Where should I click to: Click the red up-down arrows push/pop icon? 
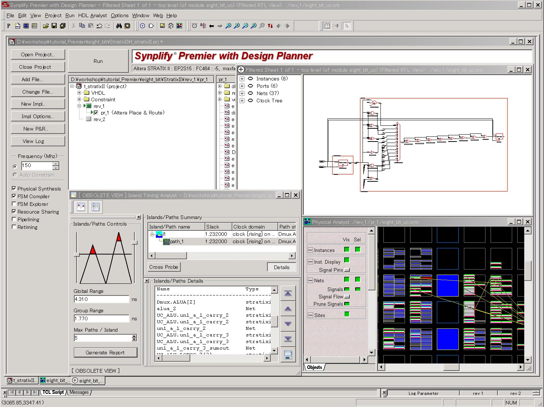pyautogui.click(x=270, y=26)
